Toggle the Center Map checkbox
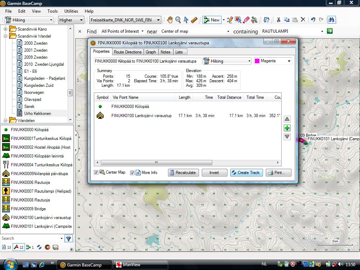 (96, 173)
